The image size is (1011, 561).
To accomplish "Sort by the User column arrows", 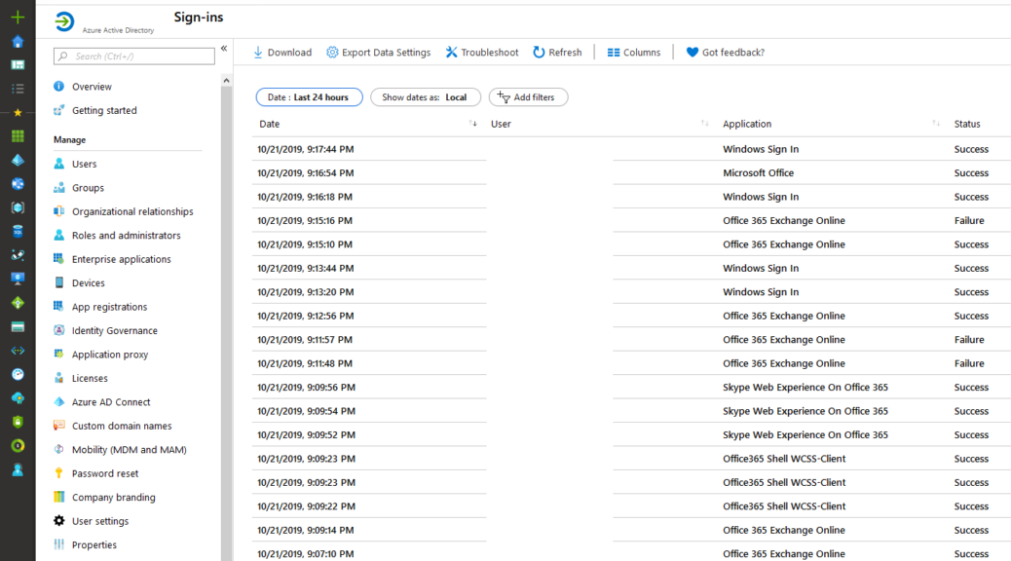I will tap(705, 123).
